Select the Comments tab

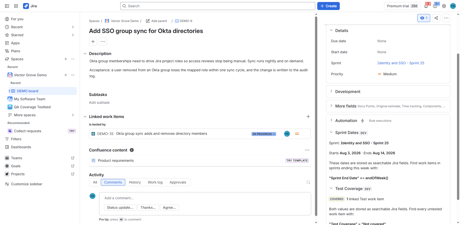pos(113,182)
